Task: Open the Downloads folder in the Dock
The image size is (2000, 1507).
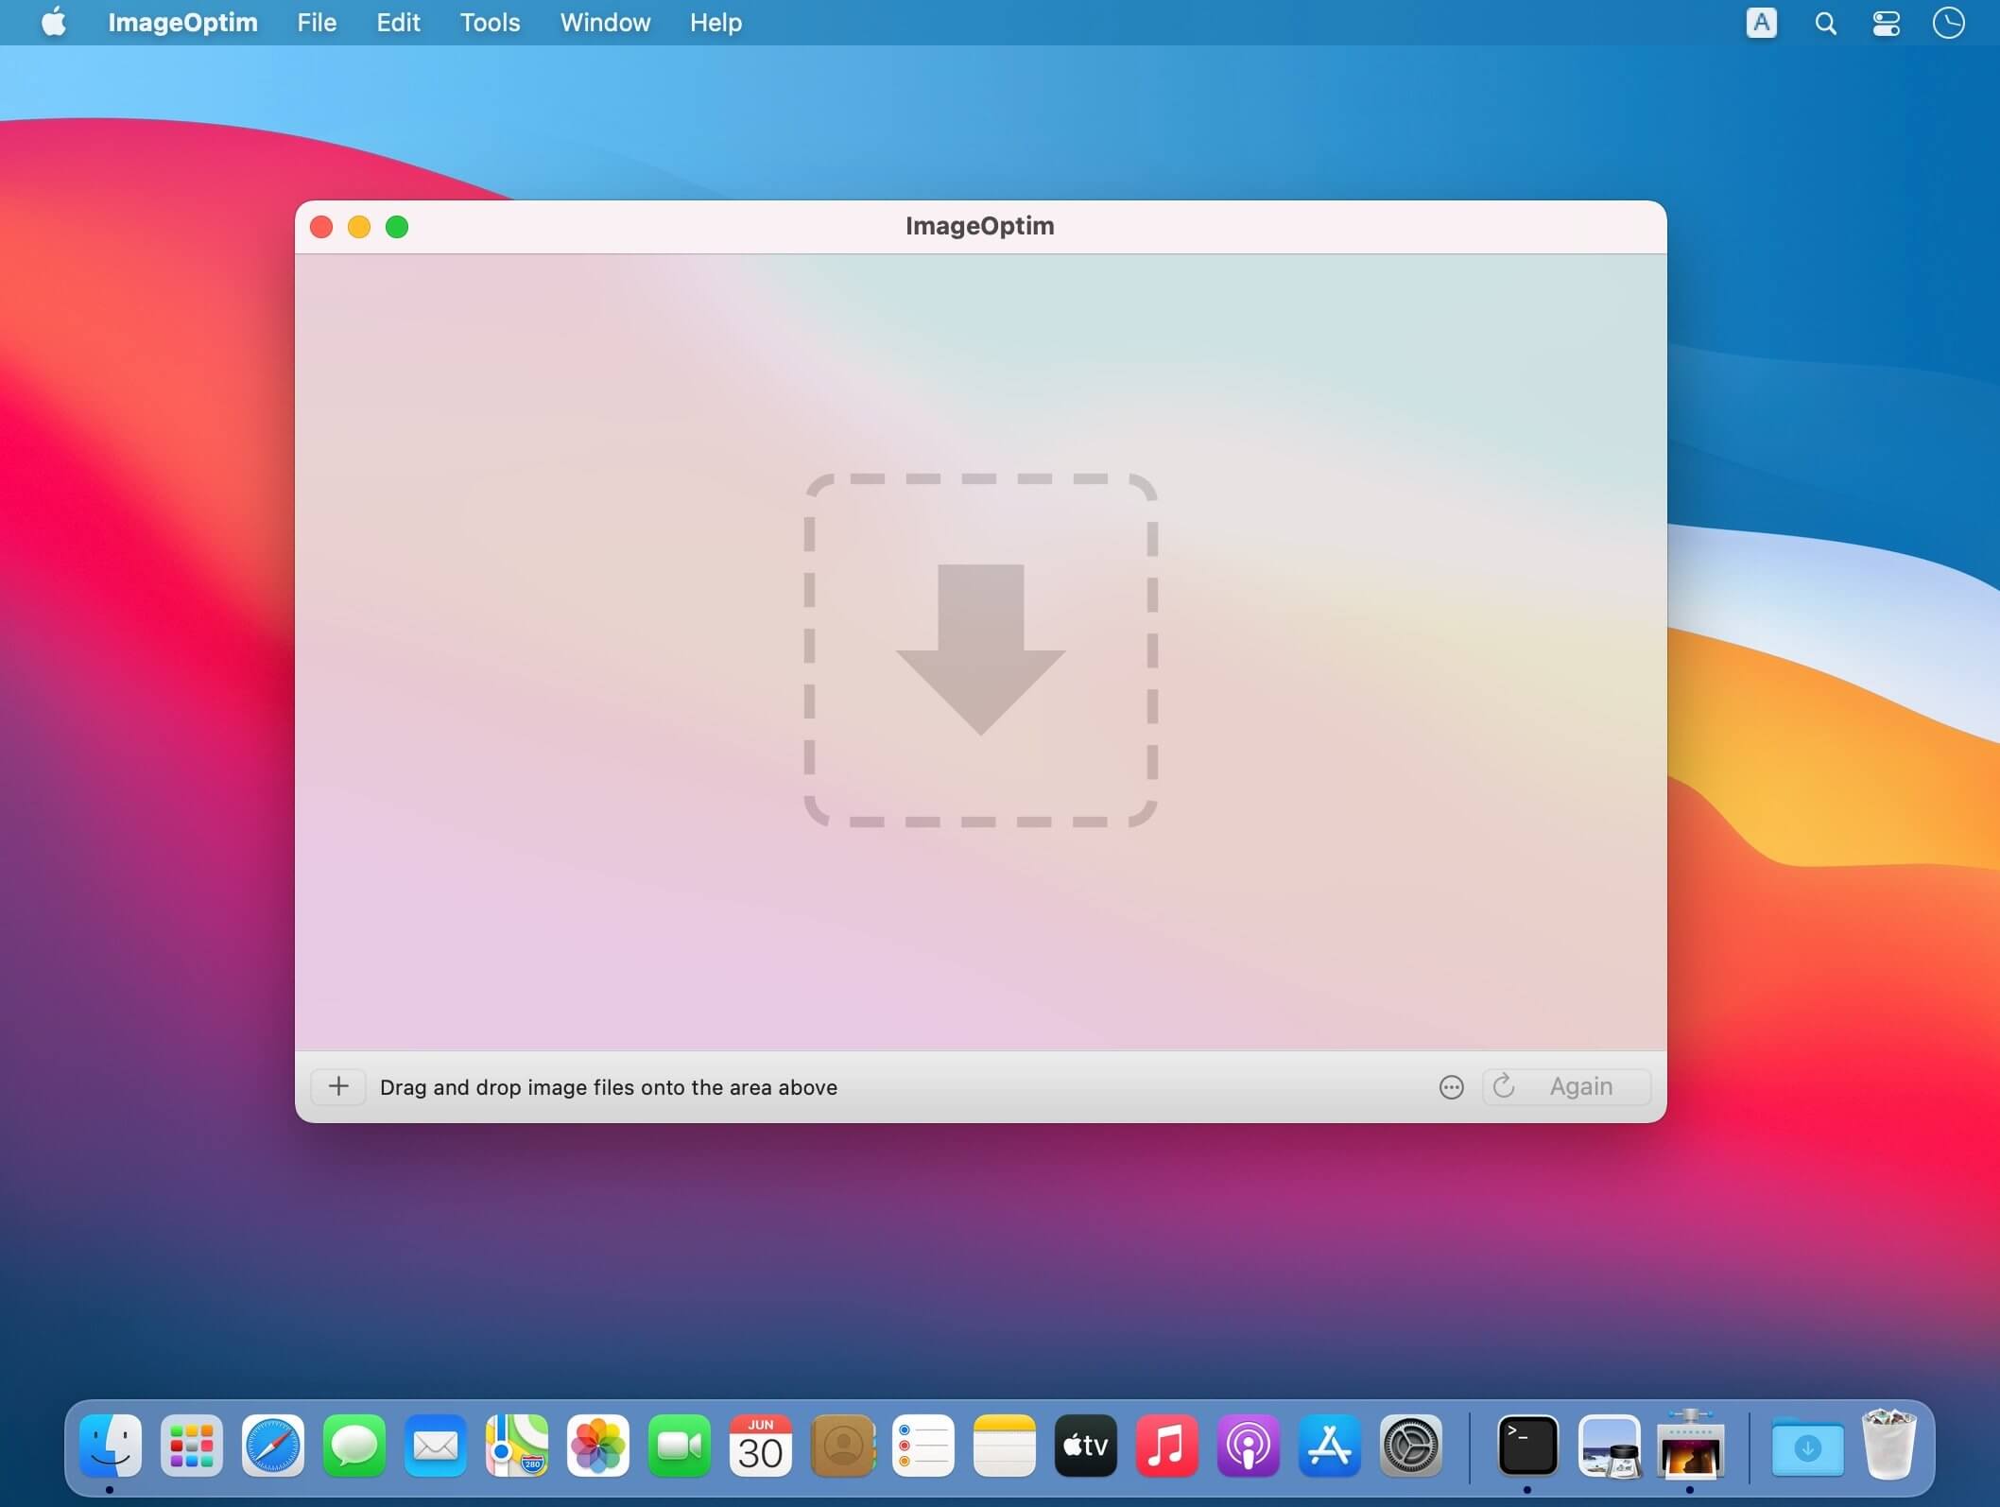Action: [1807, 1446]
